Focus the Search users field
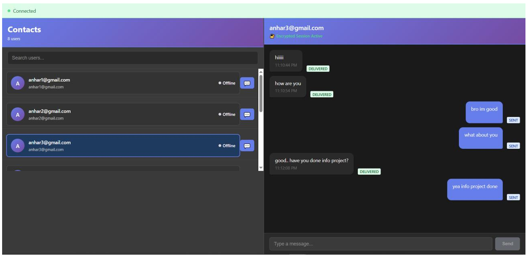The width and height of the screenshot is (528, 258). pyautogui.click(x=133, y=58)
